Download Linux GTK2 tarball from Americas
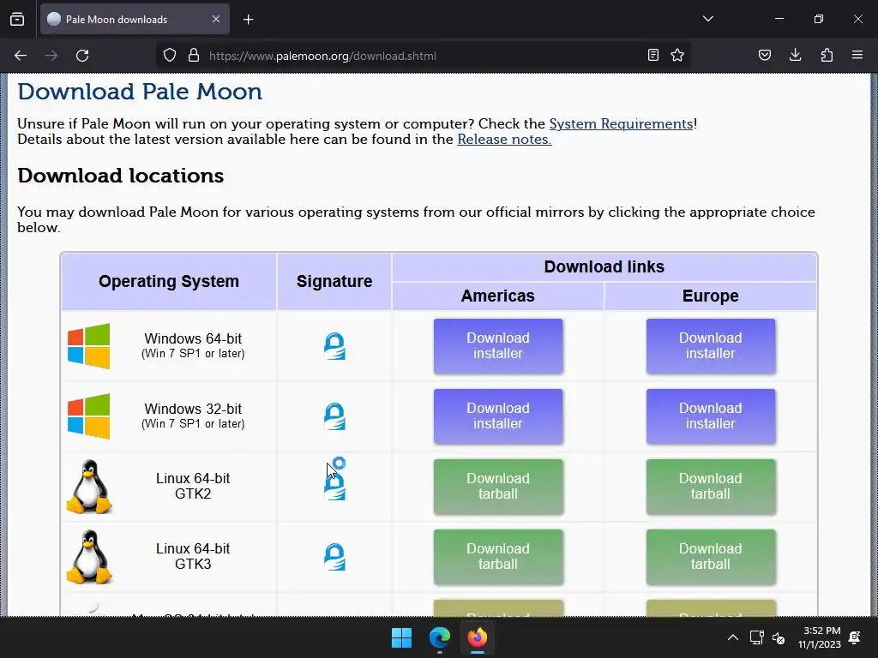 tap(498, 487)
